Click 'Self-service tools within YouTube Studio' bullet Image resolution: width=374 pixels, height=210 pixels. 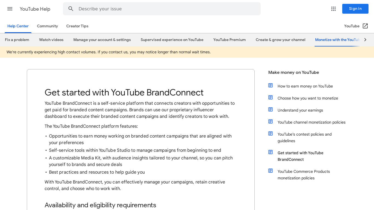click(x=135, y=150)
